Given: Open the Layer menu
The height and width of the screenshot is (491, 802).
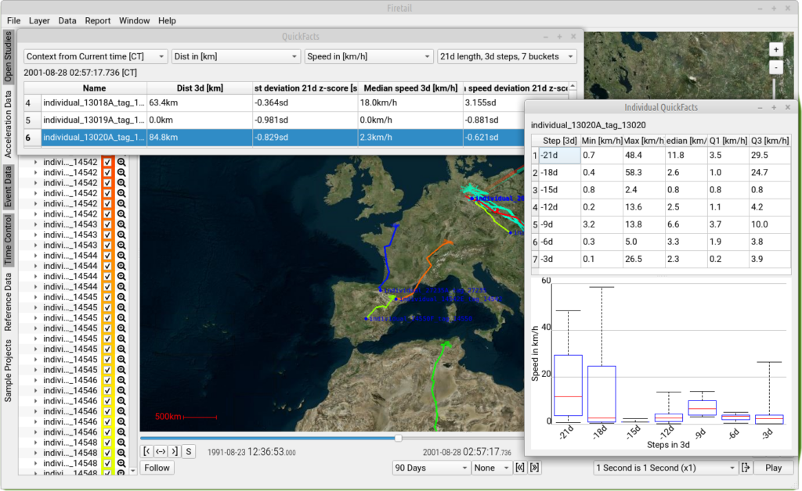Looking at the screenshot, I should pos(39,20).
